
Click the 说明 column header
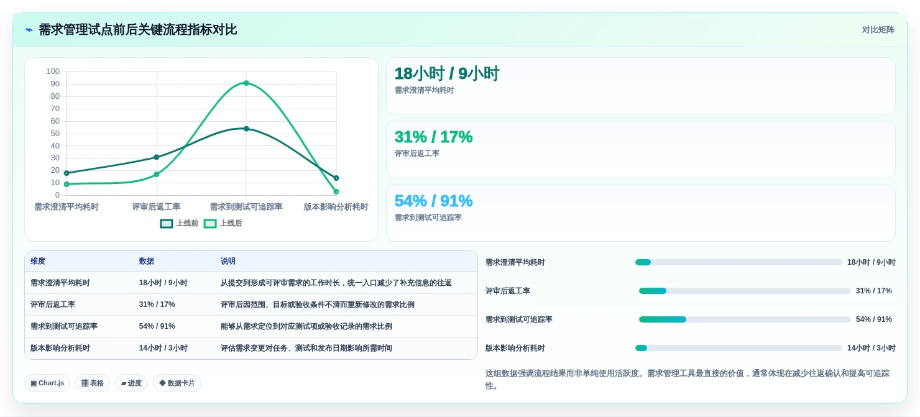pos(228,262)
